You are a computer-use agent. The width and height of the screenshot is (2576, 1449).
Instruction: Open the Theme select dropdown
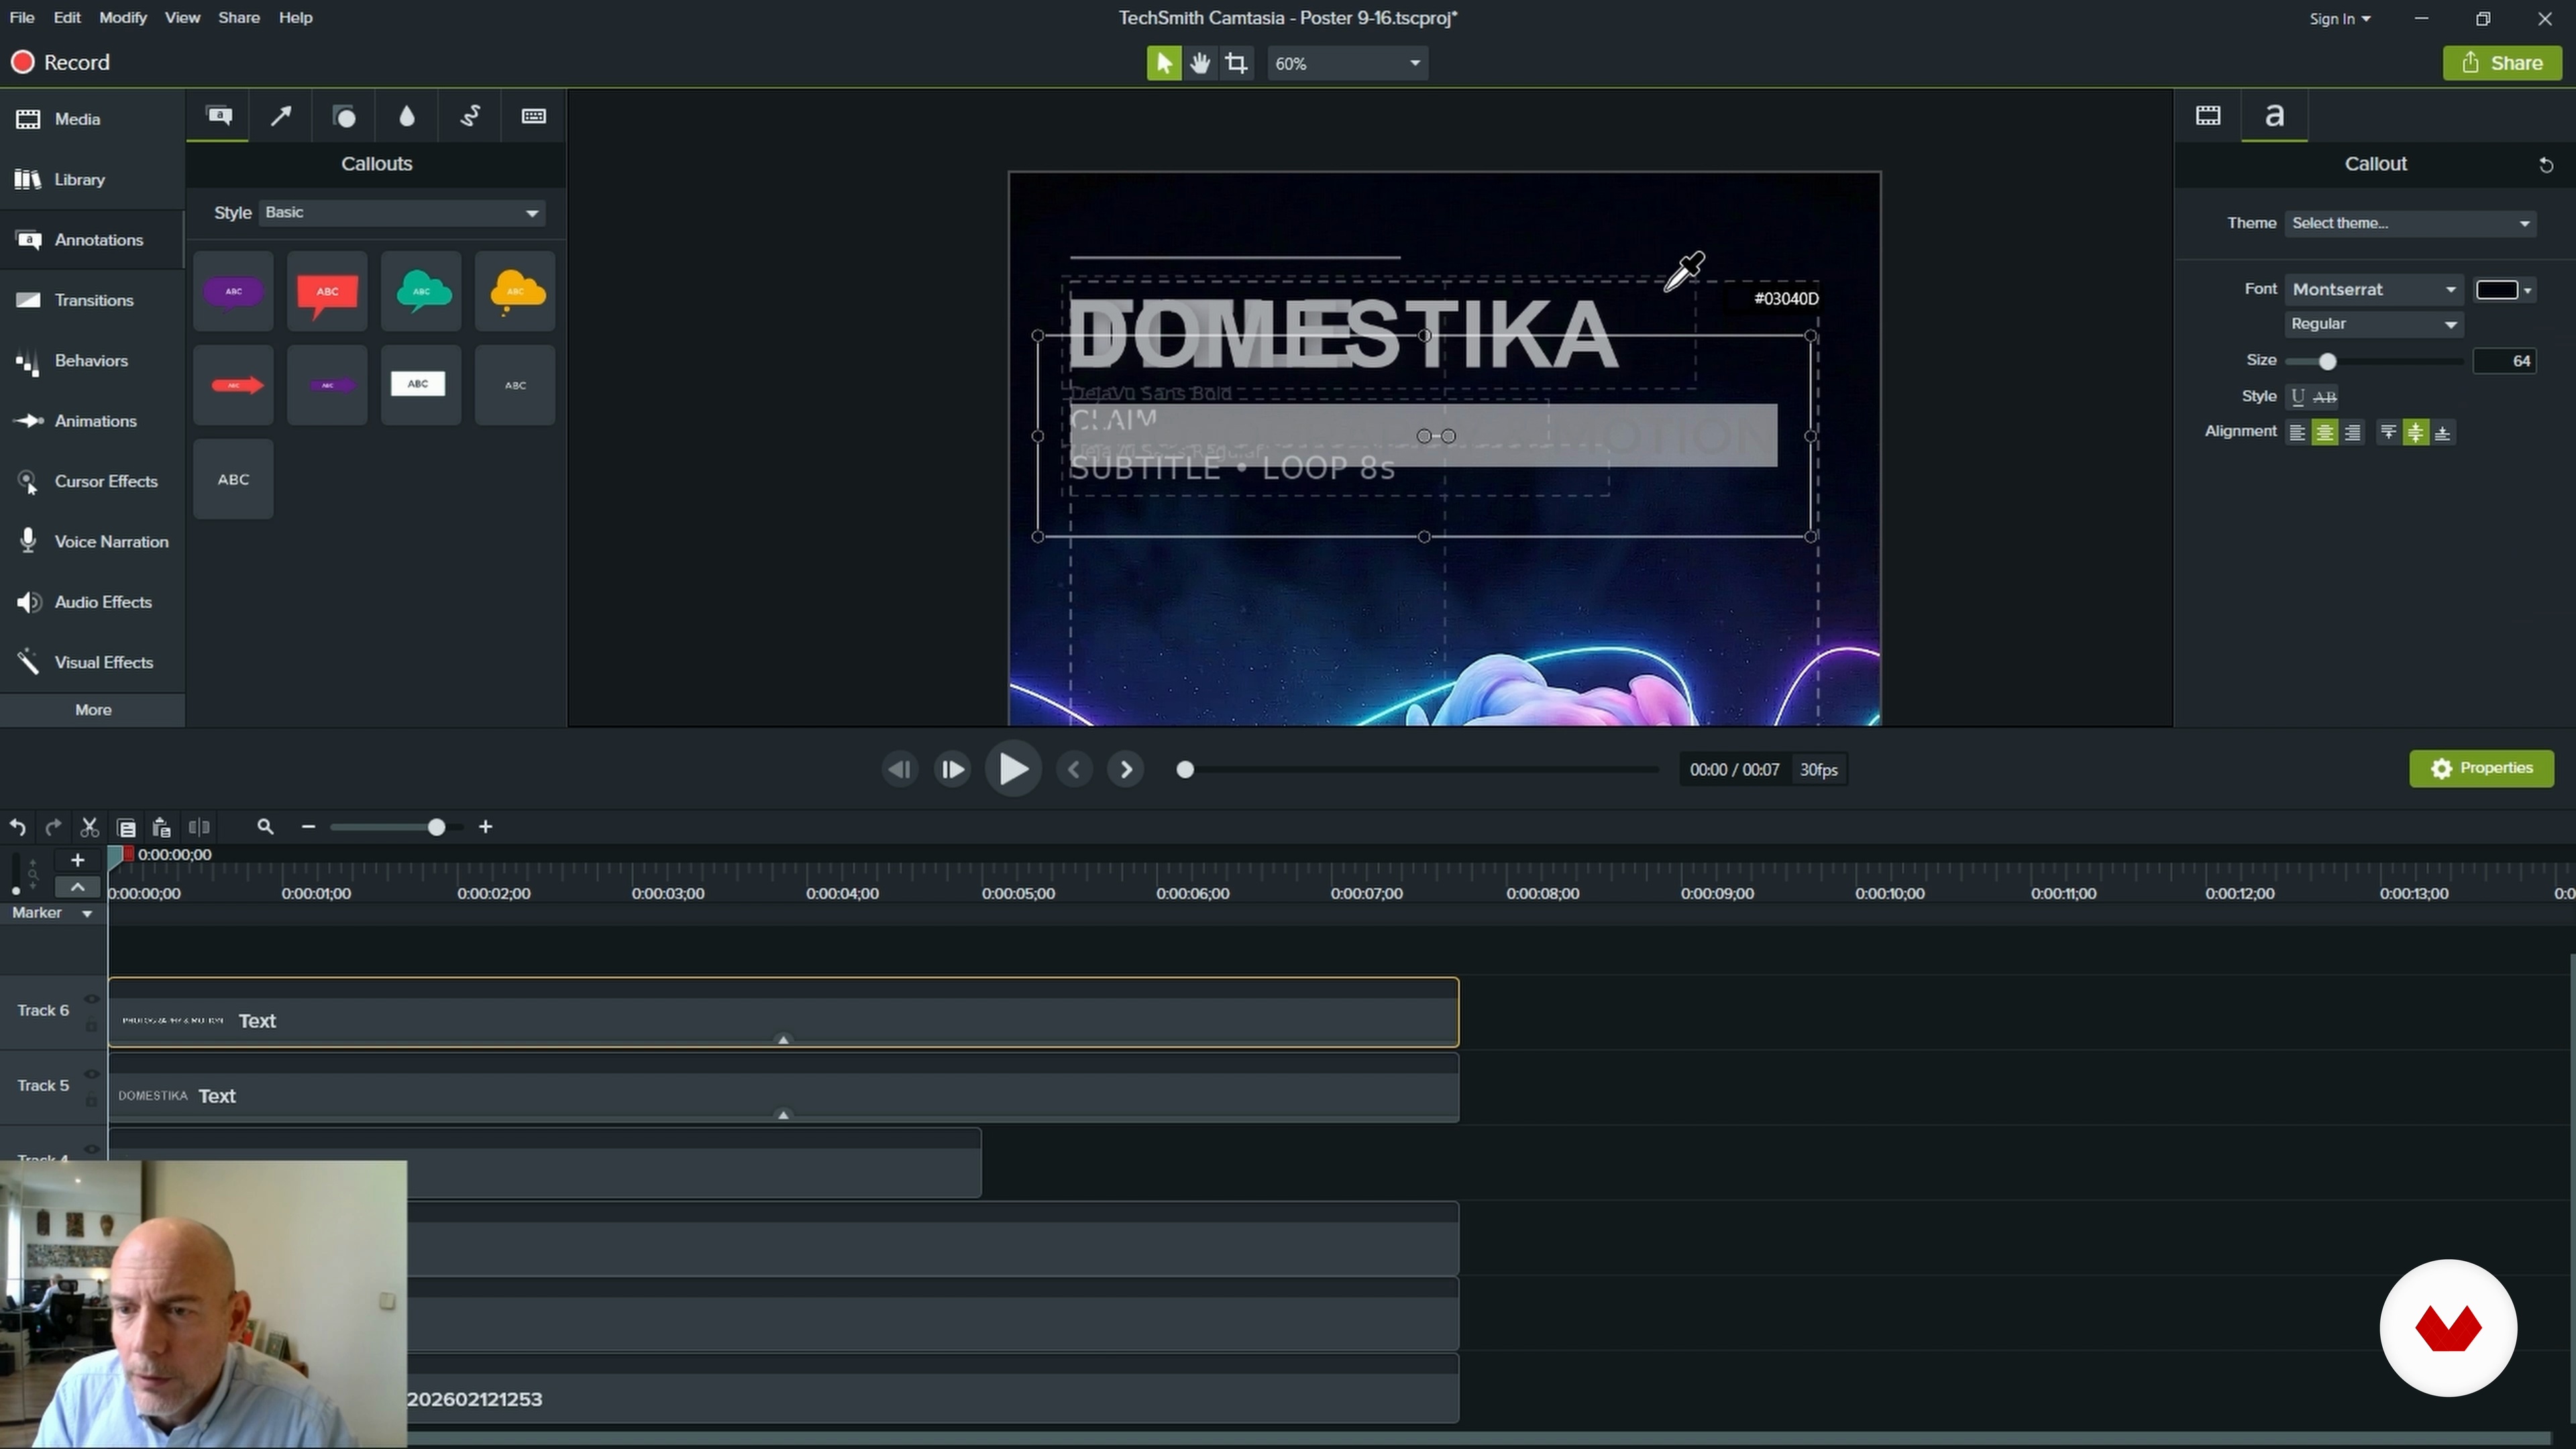2410,223
